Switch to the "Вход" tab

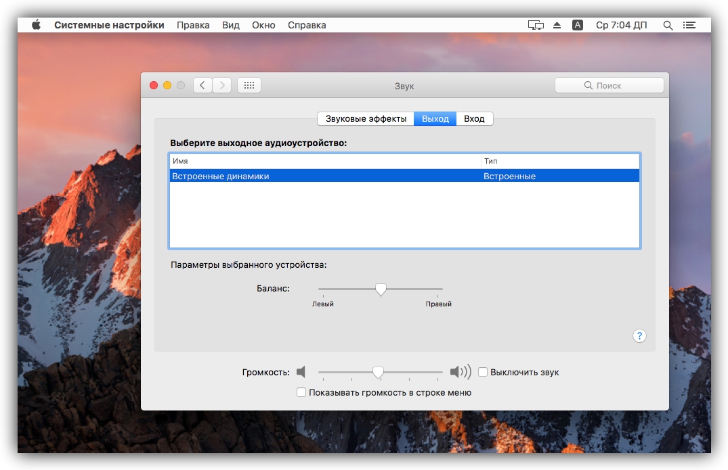474,118
